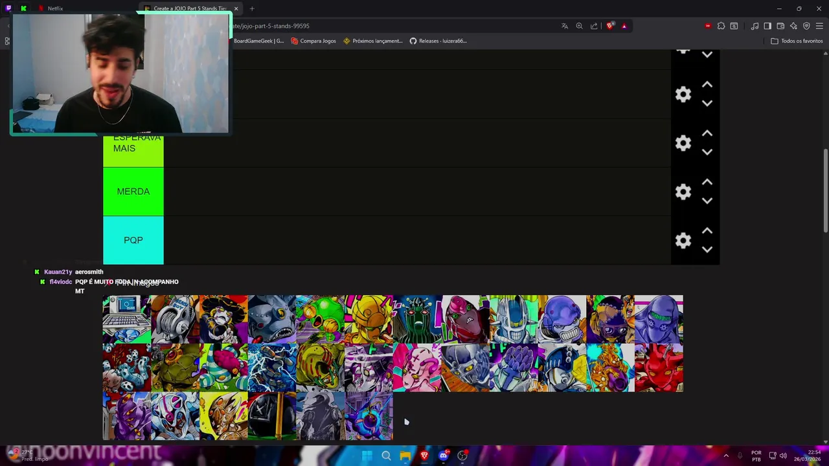Screen dimensions: 829x466
Task: Open Próximos lançamentos bookmark
Action: tap(373, 41)
